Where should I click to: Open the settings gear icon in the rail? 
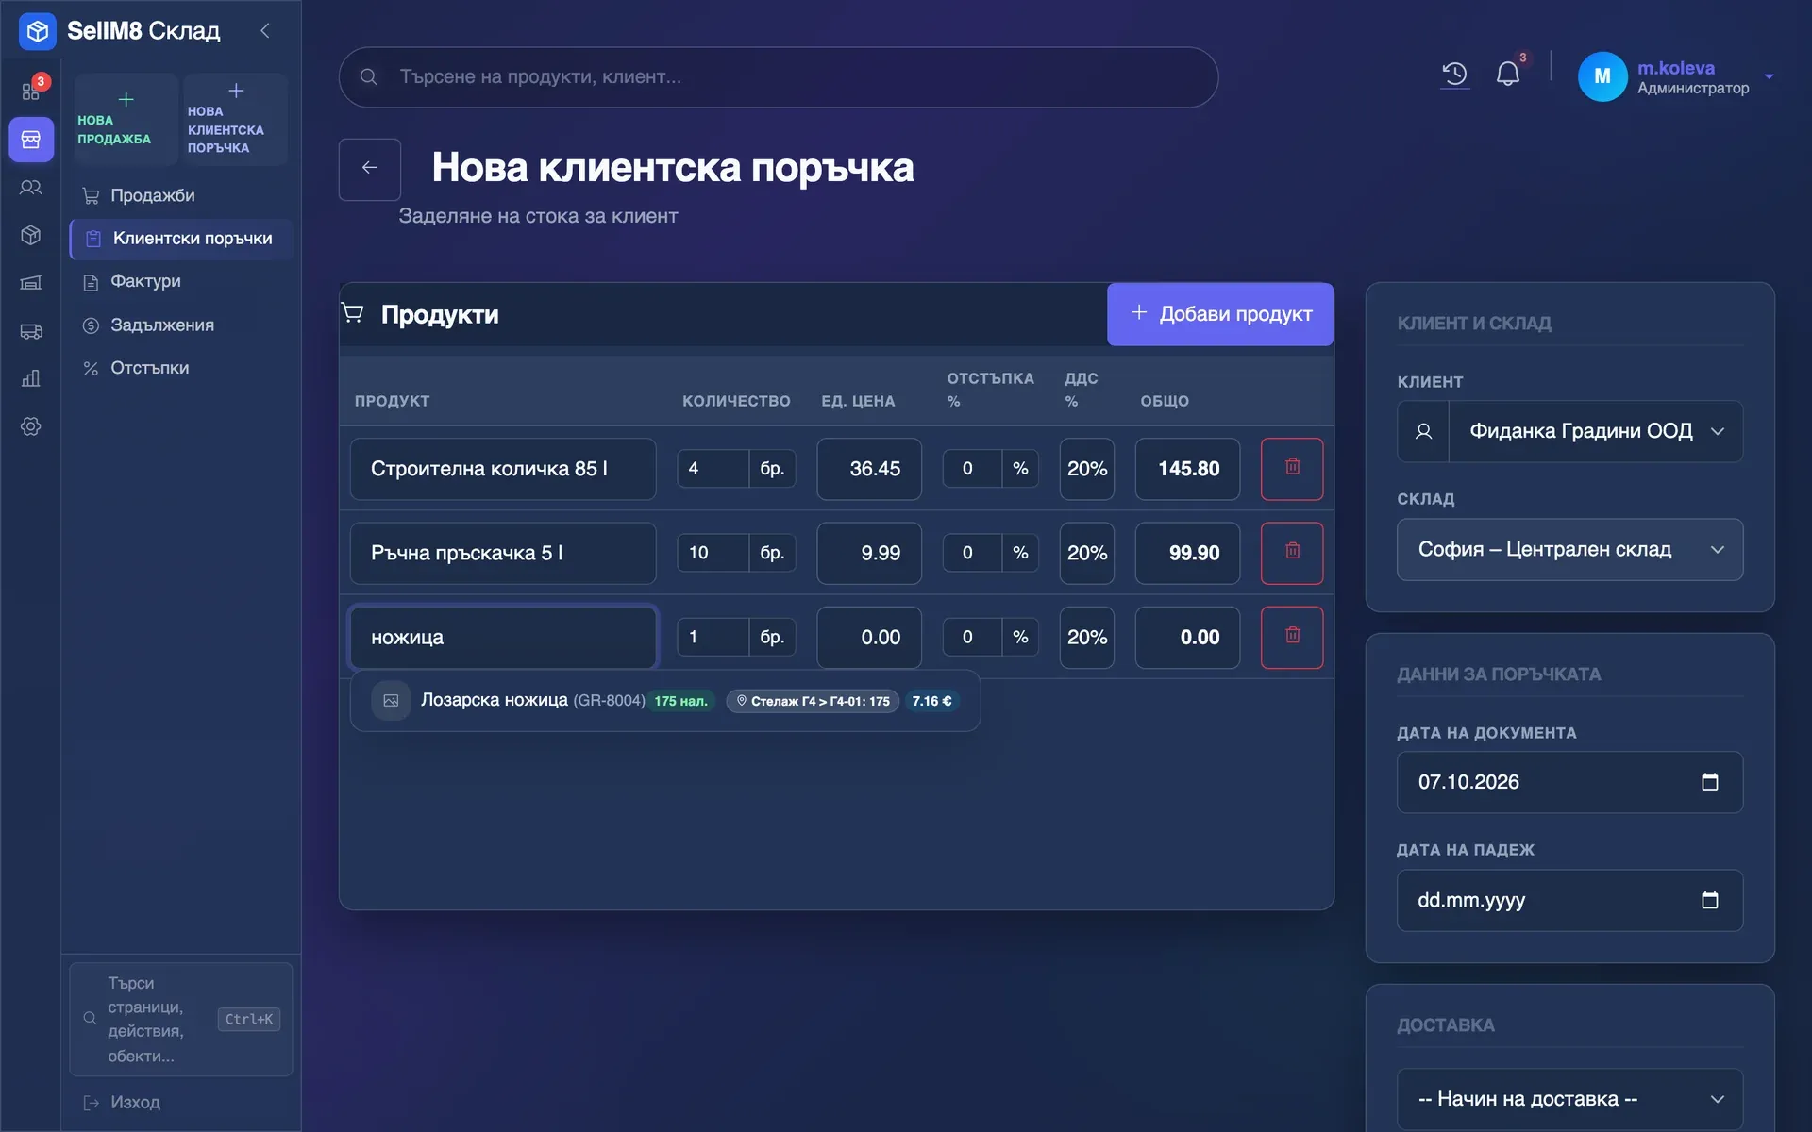(x=31, y=426)
